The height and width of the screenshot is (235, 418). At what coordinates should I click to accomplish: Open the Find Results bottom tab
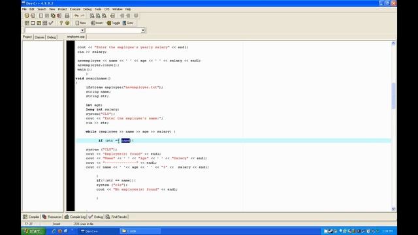(x=116, y=217)
